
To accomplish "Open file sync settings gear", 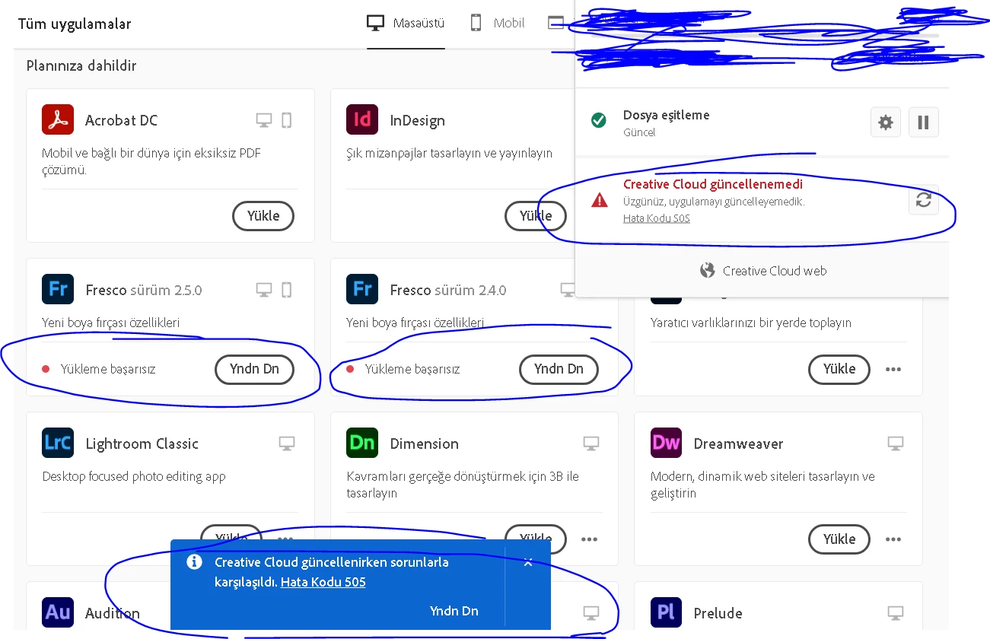I will click(886, 122).
